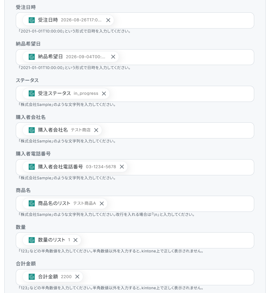Remove the 合計金額 2200 tag
The image size is (270, 293).
(x=77, y=277)
